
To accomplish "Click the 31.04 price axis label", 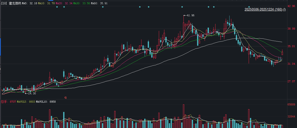I will tap(291, 64).
